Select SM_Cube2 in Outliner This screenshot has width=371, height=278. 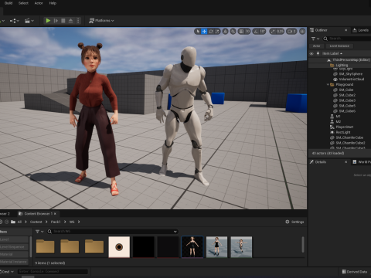click(347, 95)
